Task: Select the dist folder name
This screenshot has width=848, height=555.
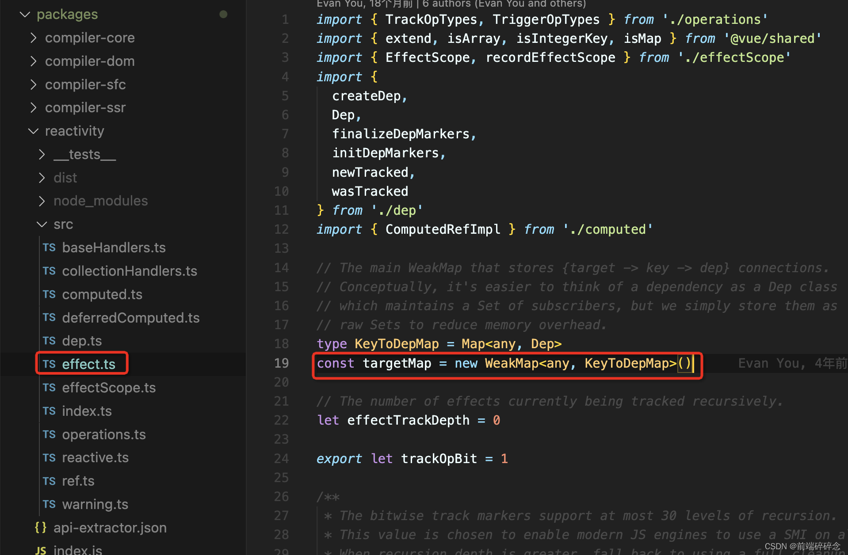Action: point(65,178)
